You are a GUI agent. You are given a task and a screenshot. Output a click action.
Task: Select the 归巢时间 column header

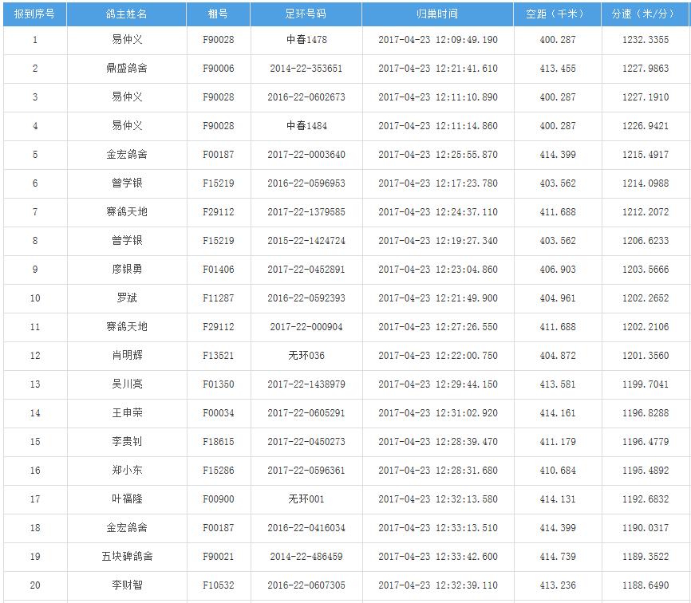(x=437, y=14)
